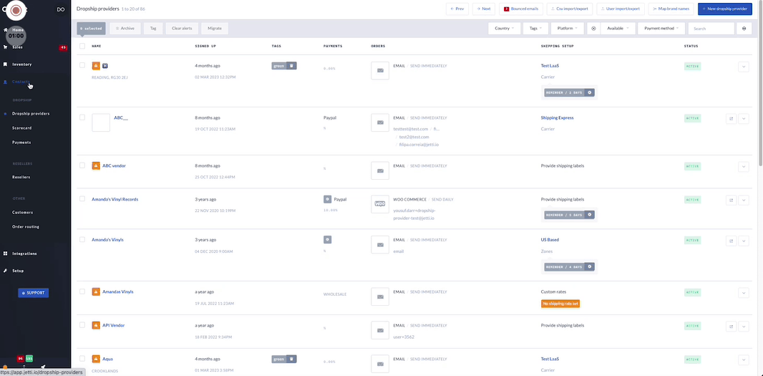
Task: Open Resellers in sidebar
Action: click(x=21, y=178)
